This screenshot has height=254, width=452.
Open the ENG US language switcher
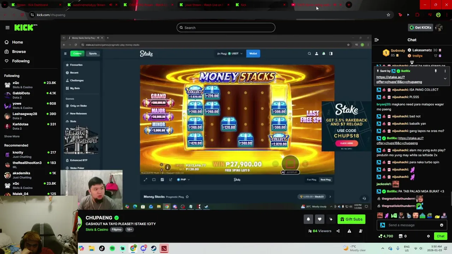[407, 248]
